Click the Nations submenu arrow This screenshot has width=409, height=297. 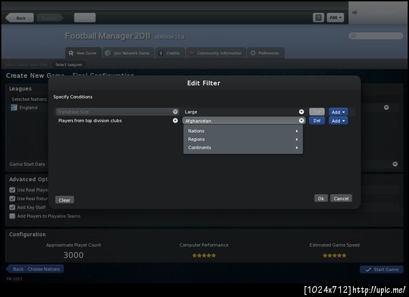297,131
